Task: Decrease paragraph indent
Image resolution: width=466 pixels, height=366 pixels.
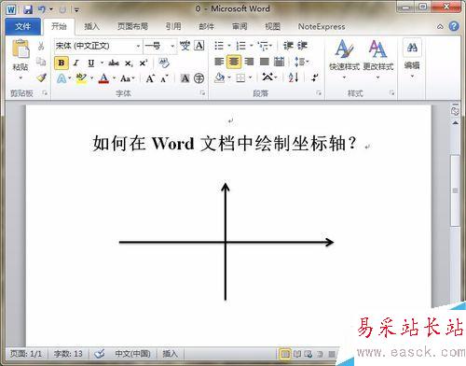Action: (288, 46)
